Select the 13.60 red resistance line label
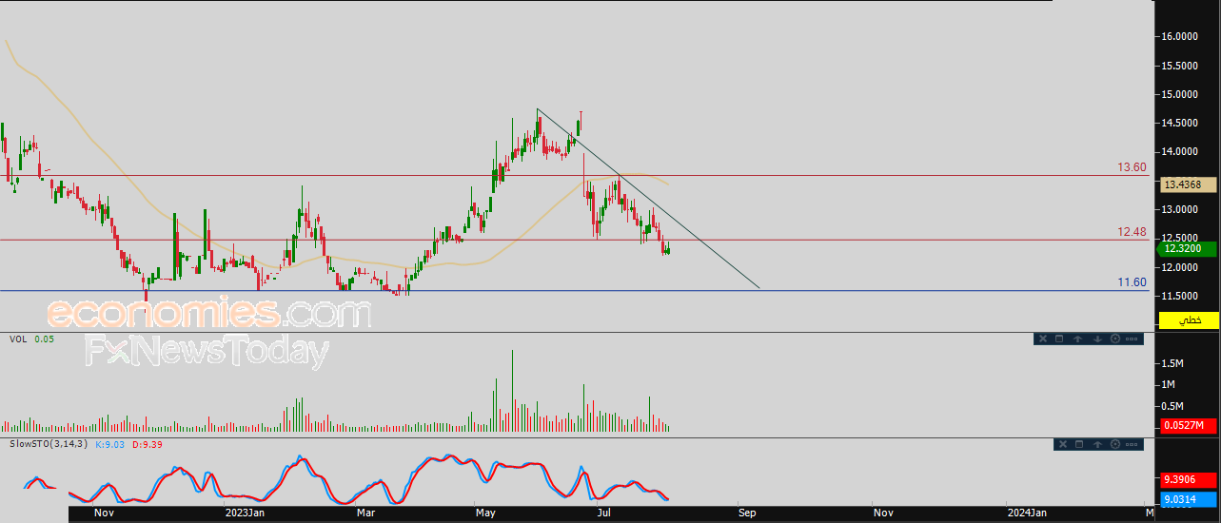The height and width of the screenshot is (523, 1221). point(1132,167)
